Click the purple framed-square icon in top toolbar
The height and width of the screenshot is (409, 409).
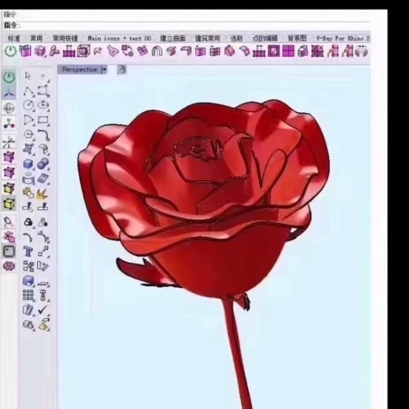pyautogui.click(x=274, y=51)
